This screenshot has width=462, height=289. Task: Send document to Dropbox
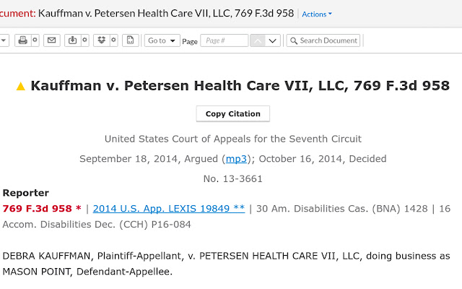pyautogui.click(x=102, y=40)
